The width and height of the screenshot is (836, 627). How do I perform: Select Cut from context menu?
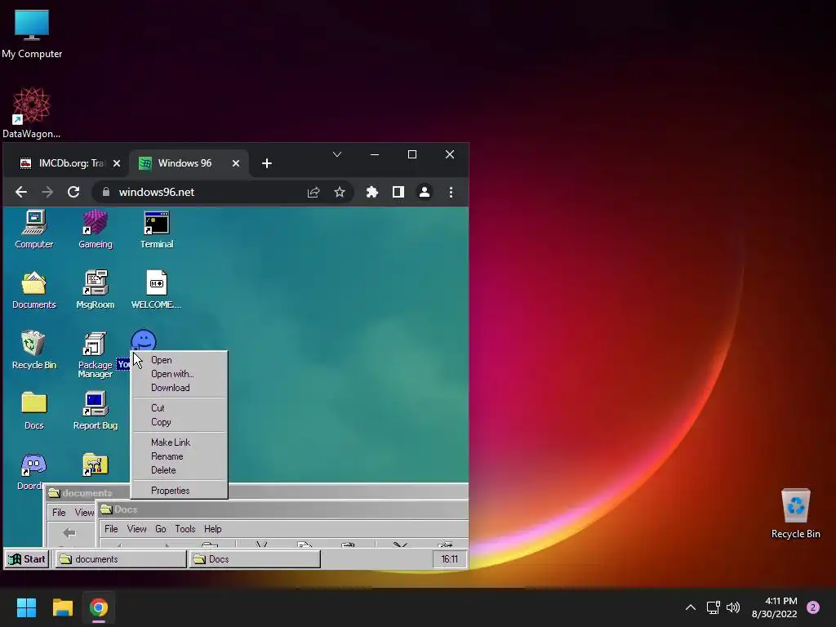coord(180,408)
